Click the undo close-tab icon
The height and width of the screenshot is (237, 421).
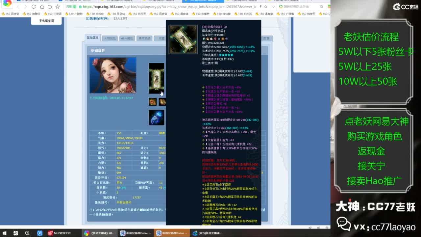[x=50, y=7]
